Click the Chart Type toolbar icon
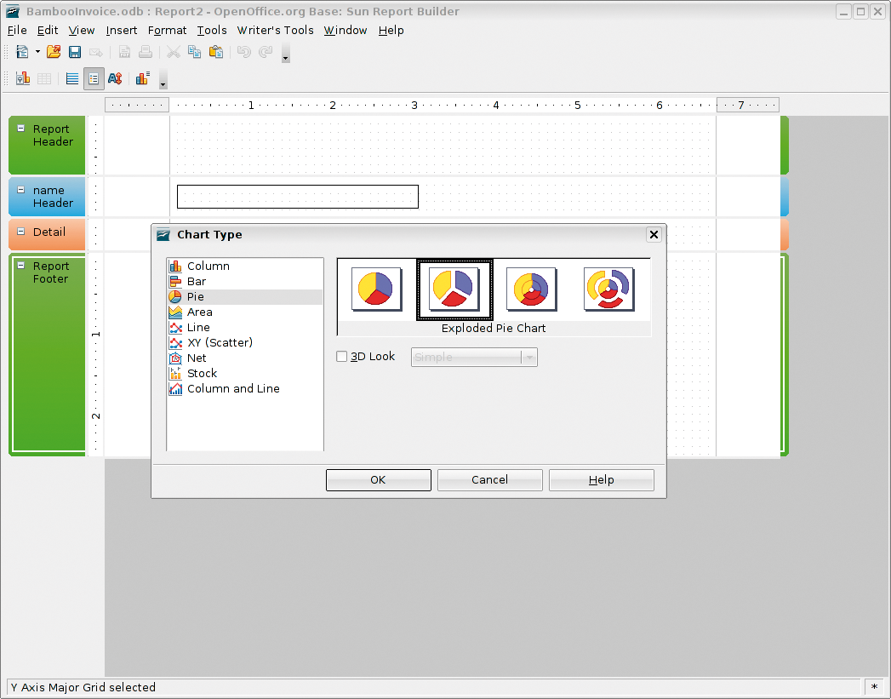Screen dimensions: 891x699 click(23, 78)
